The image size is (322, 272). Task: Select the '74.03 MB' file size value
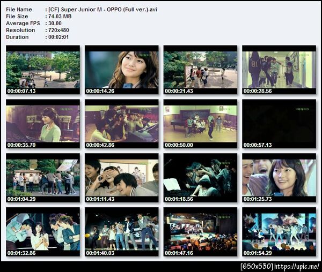(60, 17)
